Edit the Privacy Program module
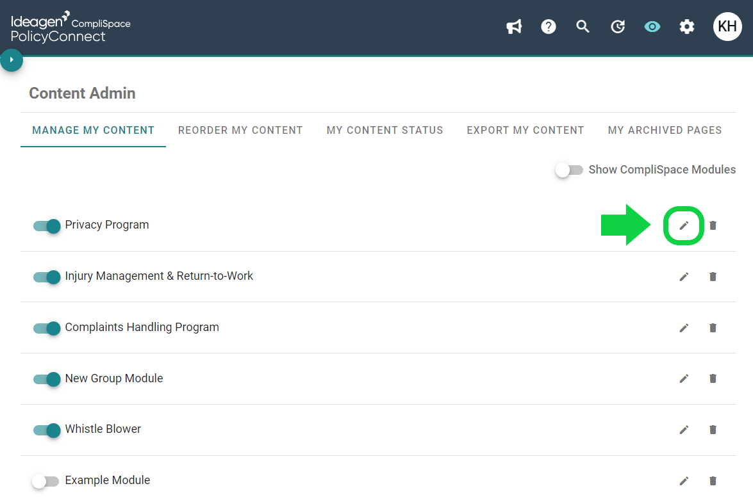Viewport: 753px width, 502px height. [684, 225]
